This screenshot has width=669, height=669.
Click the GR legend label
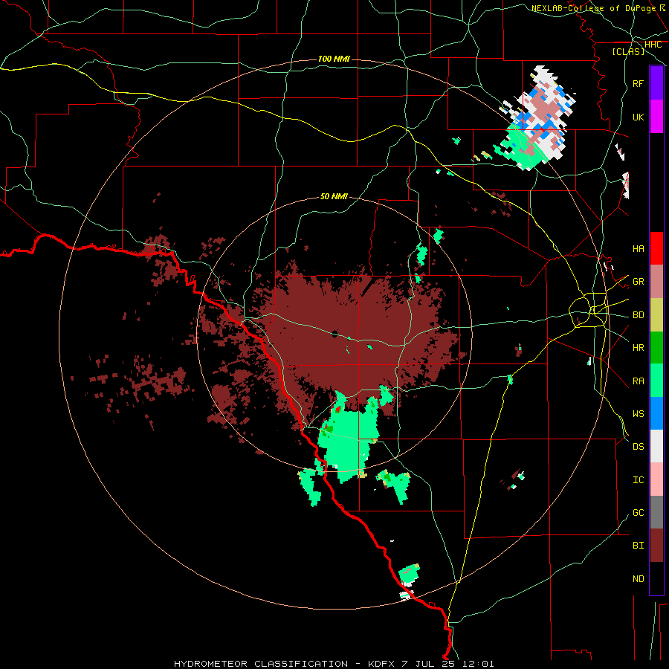pos(639,282)
